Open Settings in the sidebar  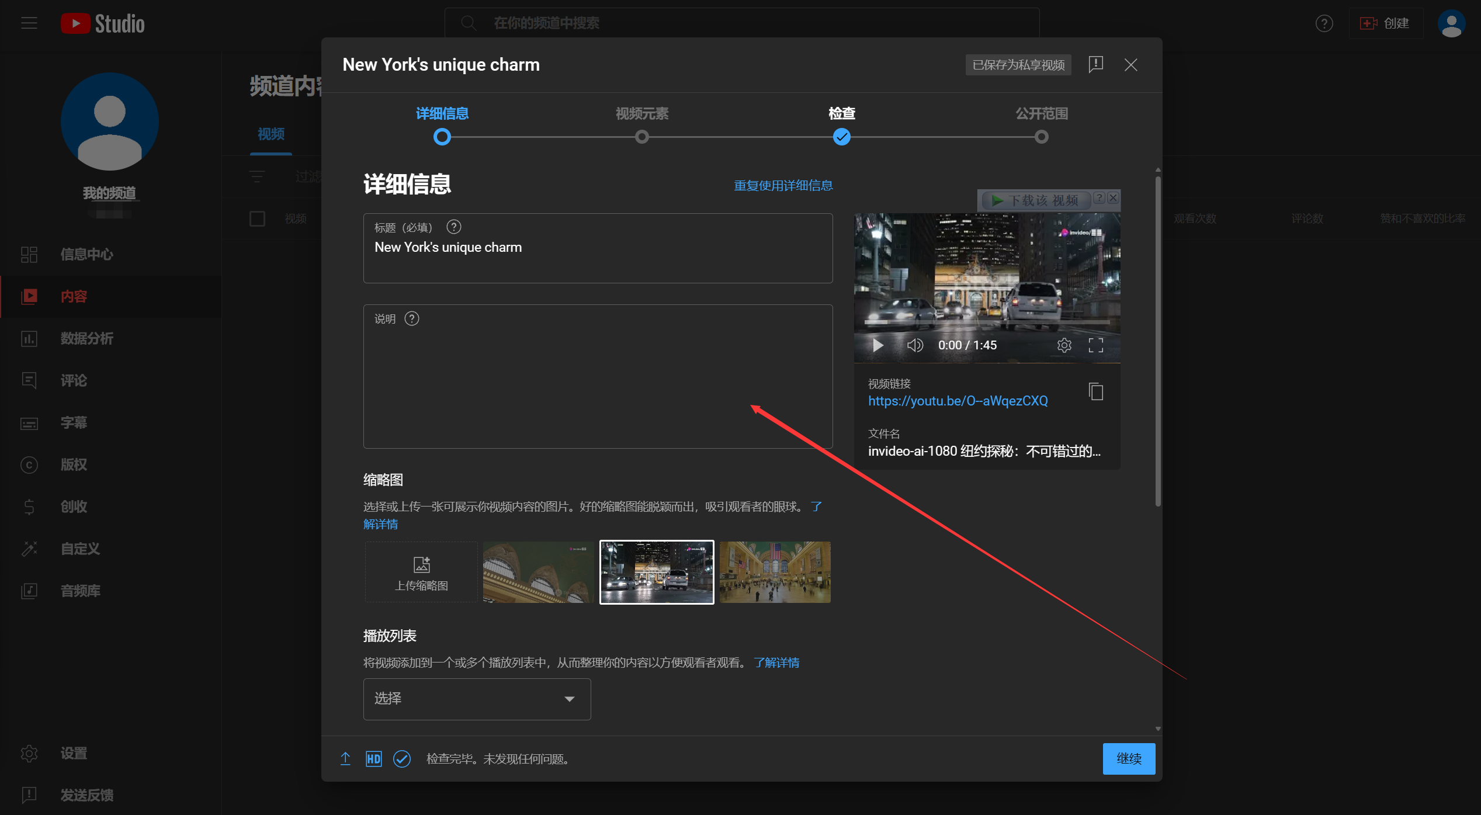point(110,753)
